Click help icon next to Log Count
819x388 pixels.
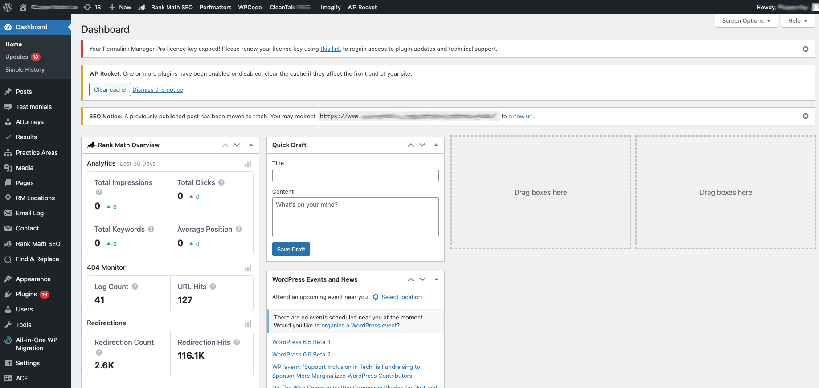pyautogui.click(x=135, y=287)
